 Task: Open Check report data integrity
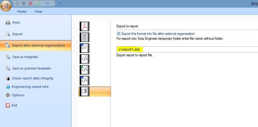click(33, 78)
